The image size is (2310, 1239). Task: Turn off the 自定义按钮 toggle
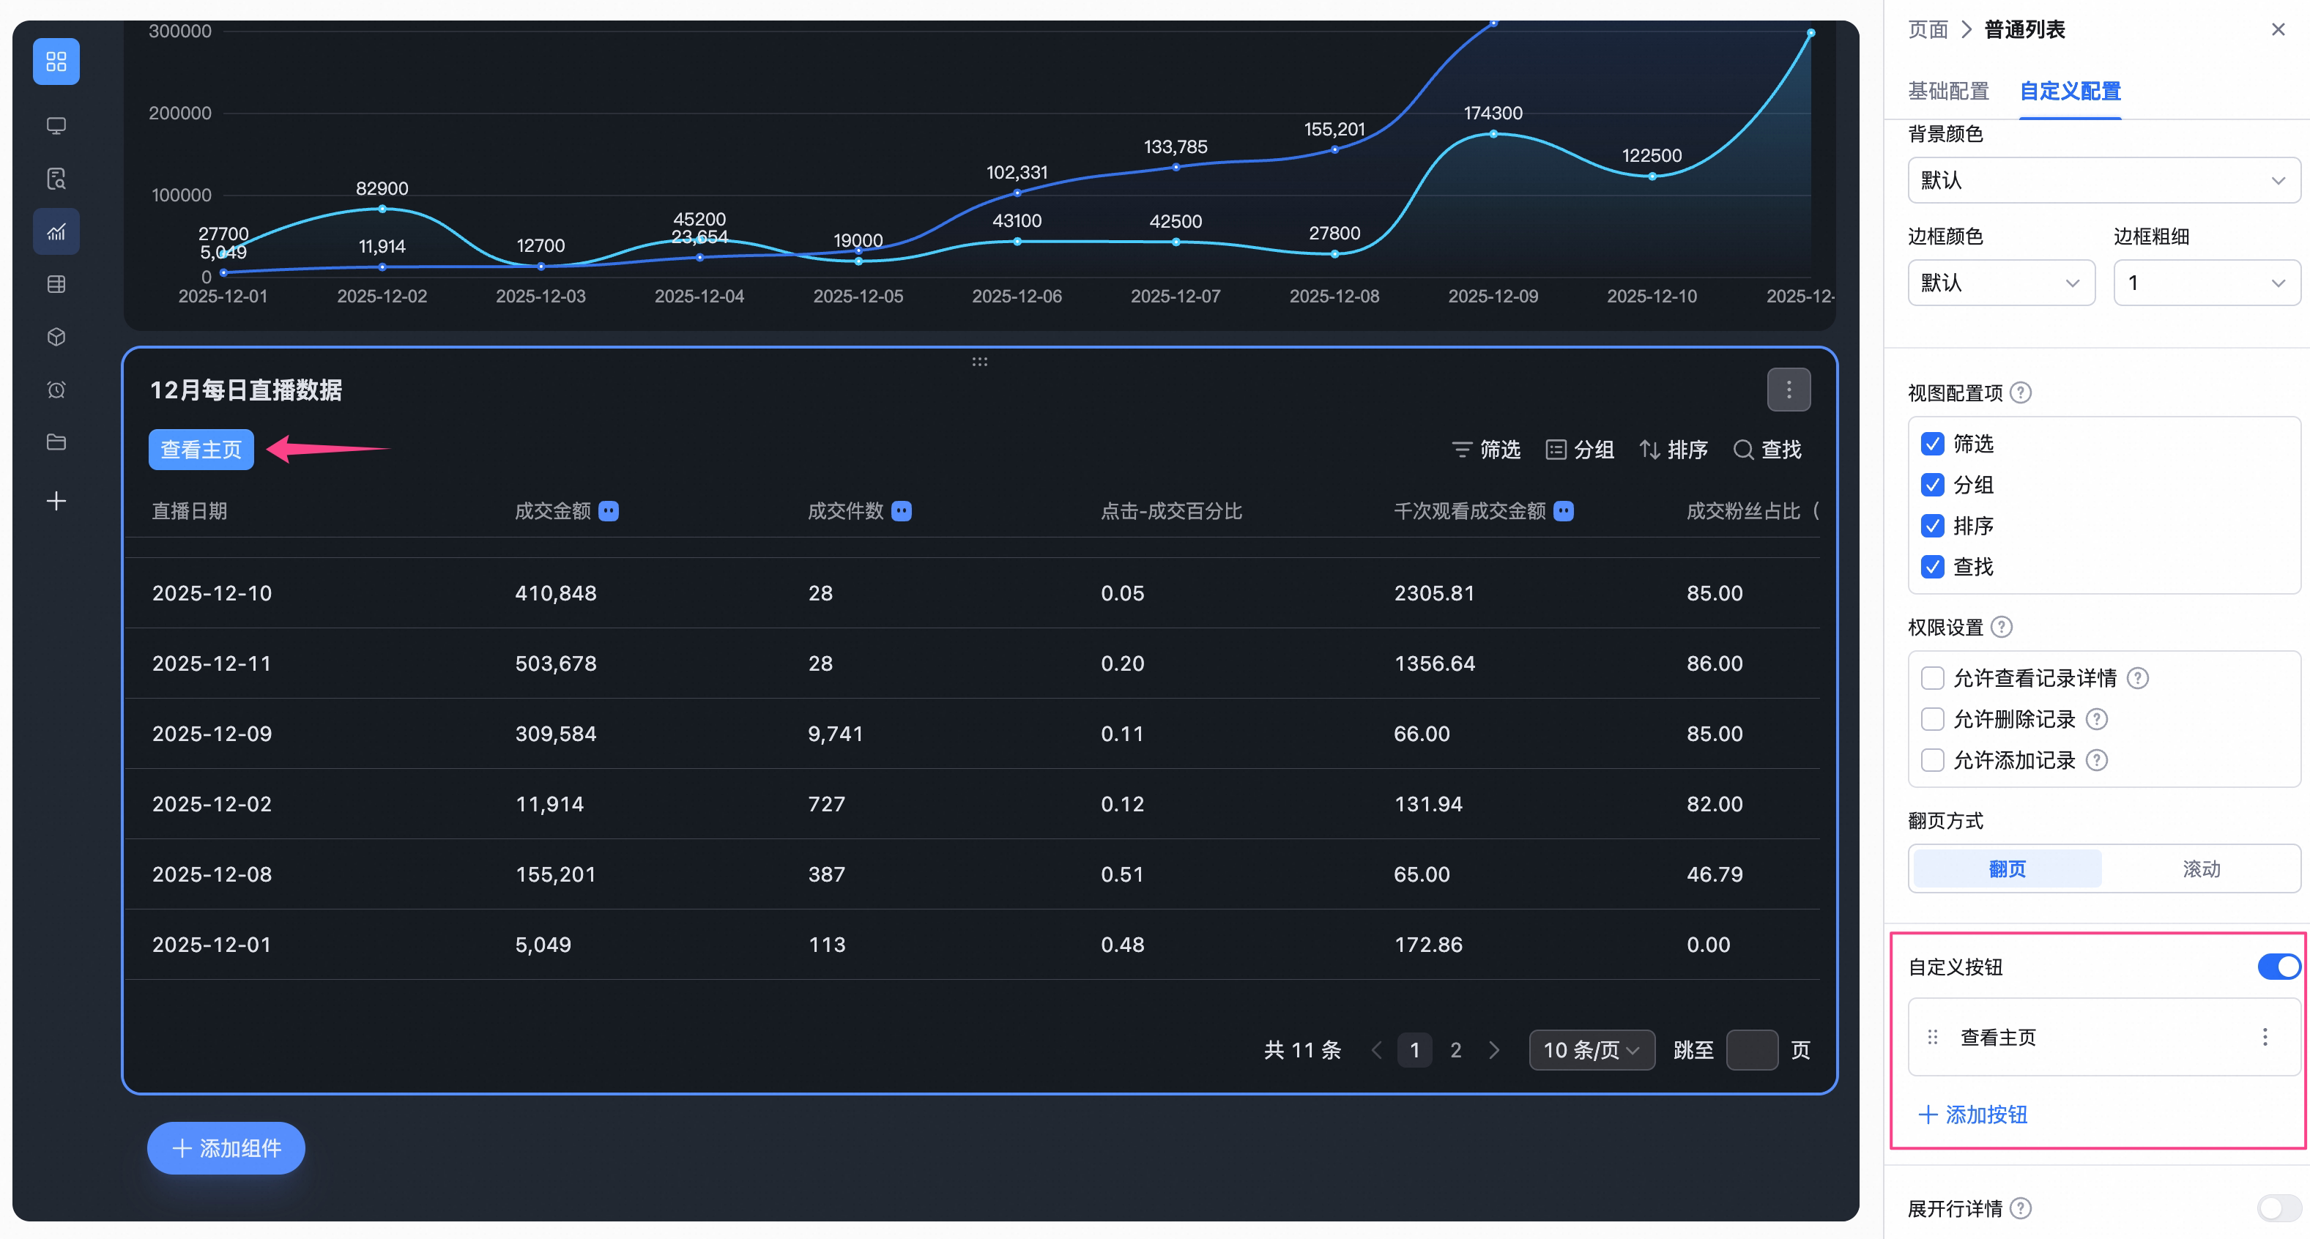click(x=2279, y=967)
